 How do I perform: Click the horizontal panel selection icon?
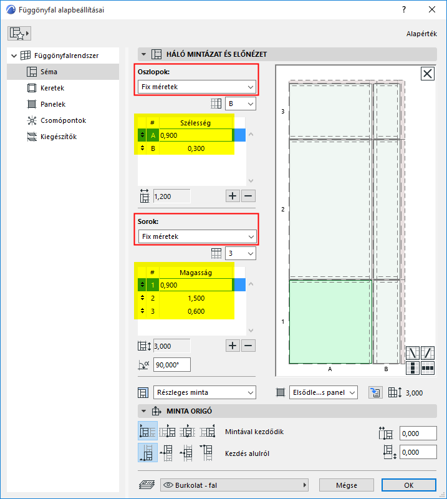[428, 368]
